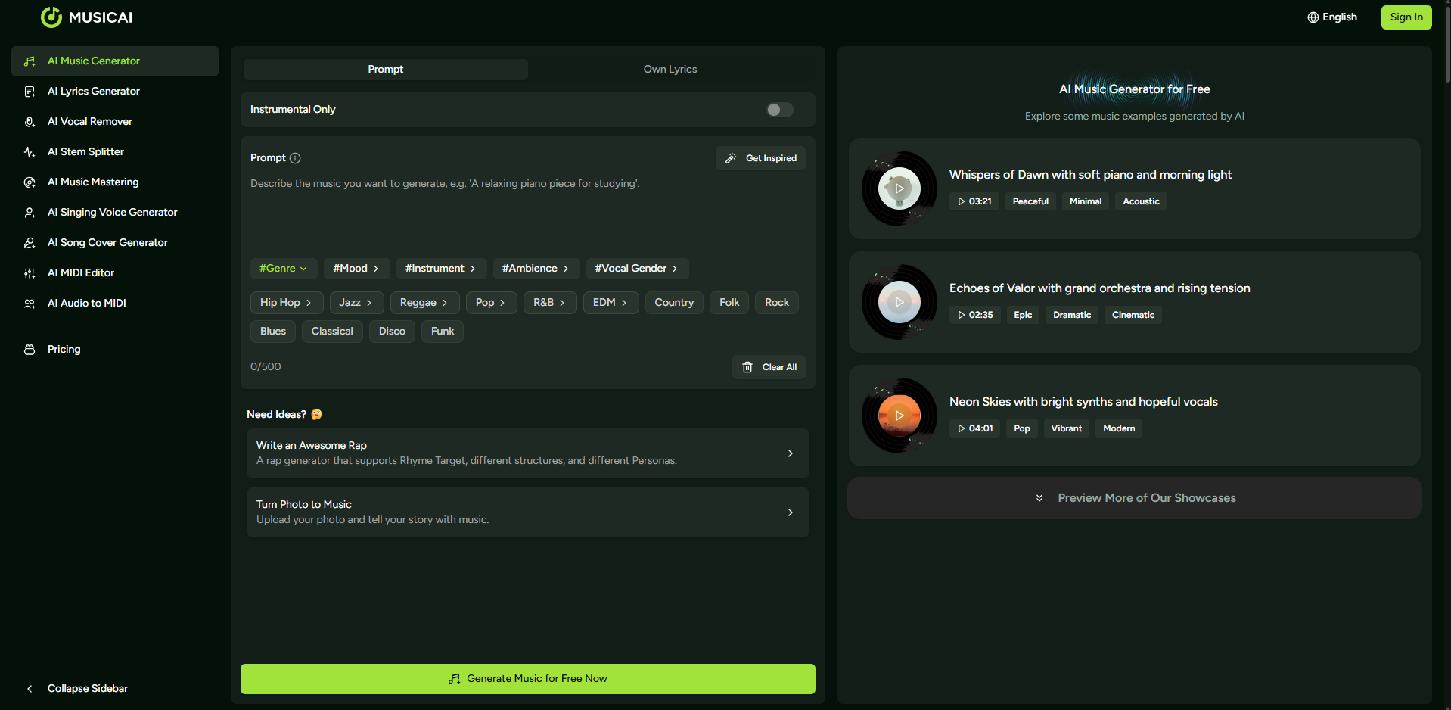Open the #Vocal Gender selector
This screenshot has width=1451, height=710.
click(x=636, y=268)
